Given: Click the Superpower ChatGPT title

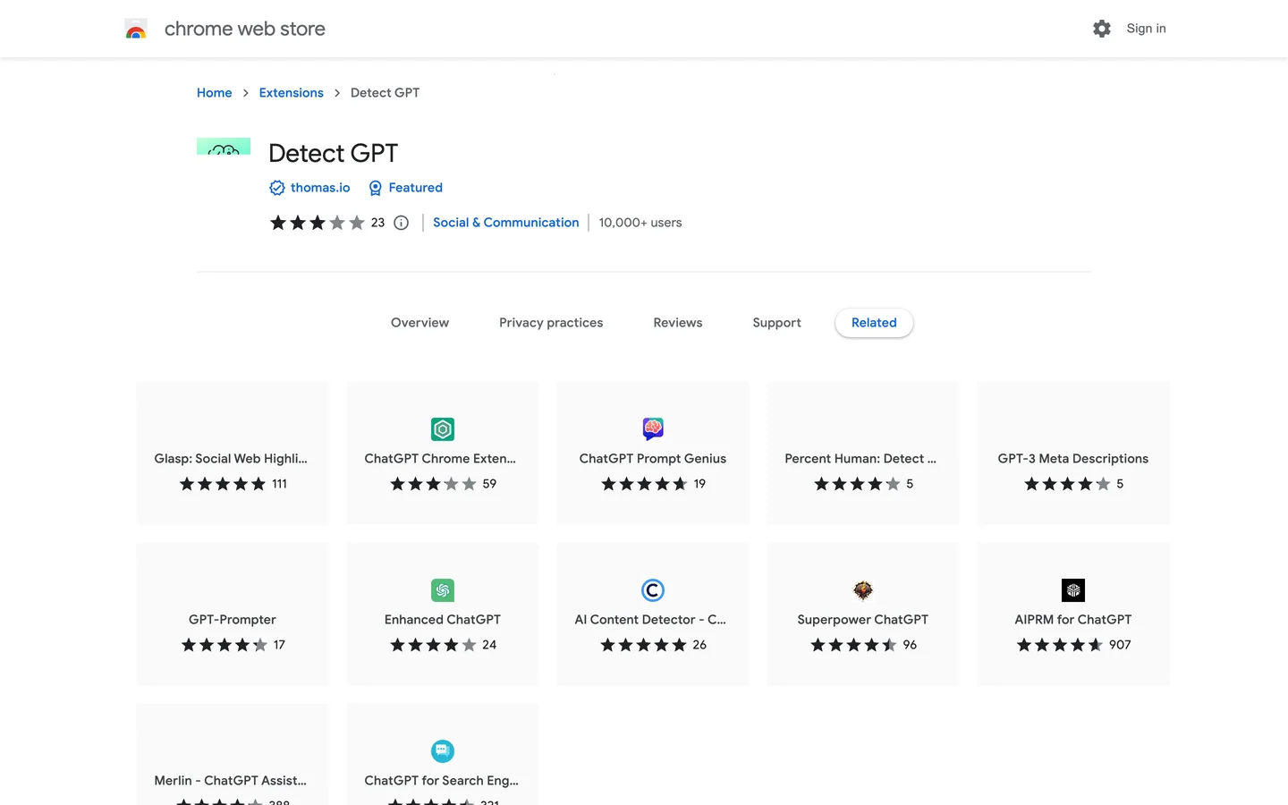Looking at the screenshot, I should [863, 620].
